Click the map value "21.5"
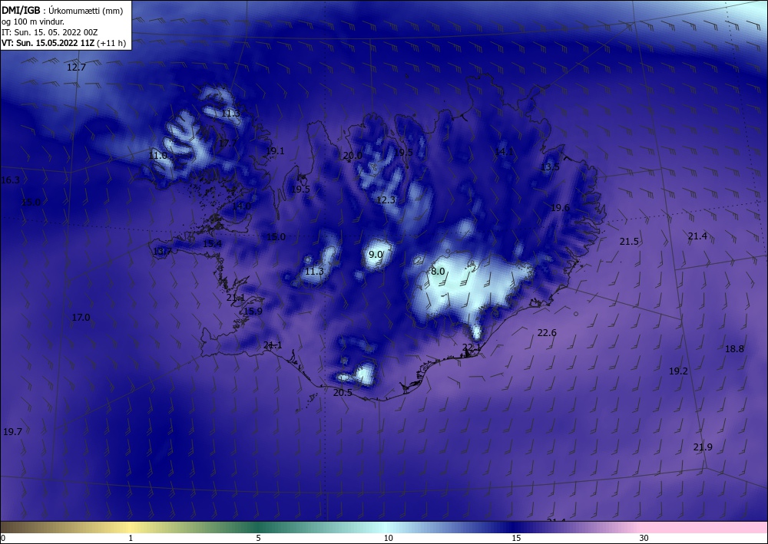768x544 pixels. point(630,242)
